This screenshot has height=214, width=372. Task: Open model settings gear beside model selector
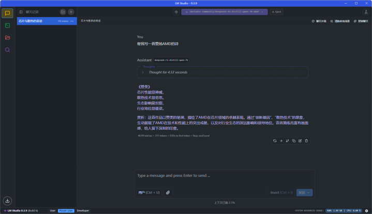(x=176, y=12)
